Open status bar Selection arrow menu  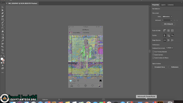pyautogui.click(x=59, y=99)
